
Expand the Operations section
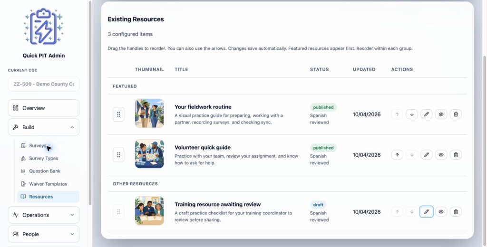tap(43, 215)
